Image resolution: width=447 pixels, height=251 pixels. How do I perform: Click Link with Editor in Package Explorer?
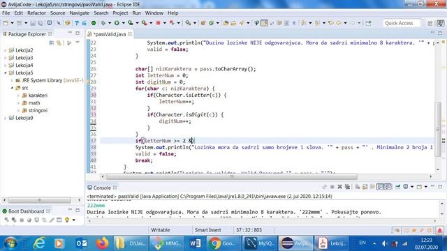pyautogui.click(x=59, y=43)
